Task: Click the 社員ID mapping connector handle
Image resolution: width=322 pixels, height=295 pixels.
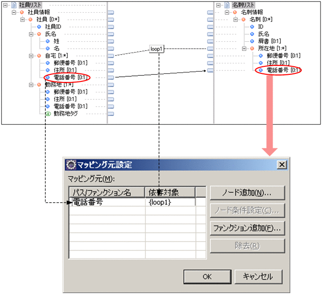Action: tap(111, 27)
